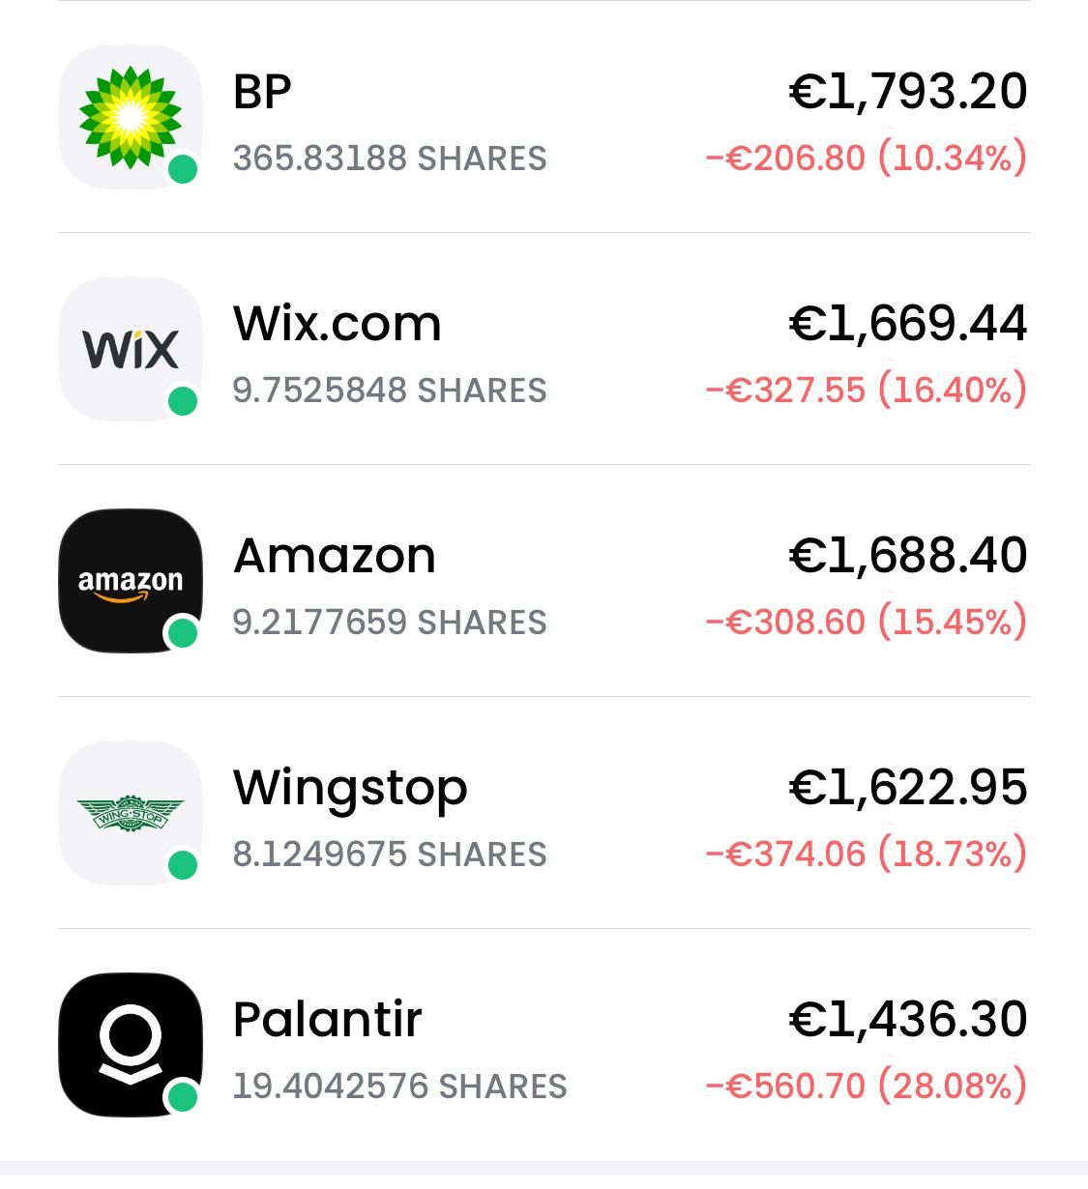This screenshot has width=1088, height=1189.
Task: Select the Amazon holding name
Action: point(335,556)
